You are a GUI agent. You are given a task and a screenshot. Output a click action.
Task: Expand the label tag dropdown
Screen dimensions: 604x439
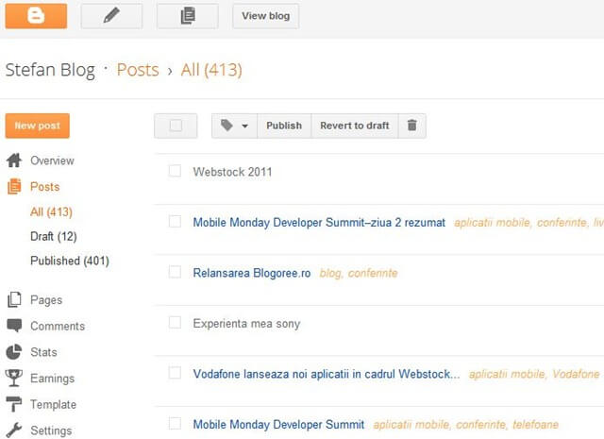pyautogui.click(x=234, y=126)
